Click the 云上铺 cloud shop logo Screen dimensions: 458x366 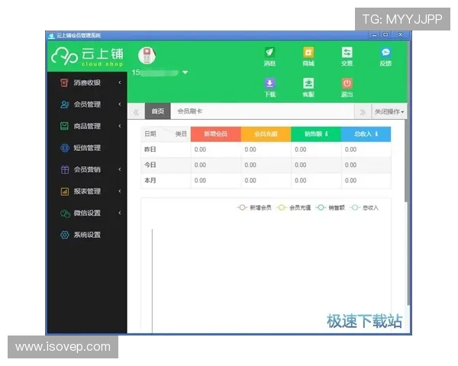88,56
